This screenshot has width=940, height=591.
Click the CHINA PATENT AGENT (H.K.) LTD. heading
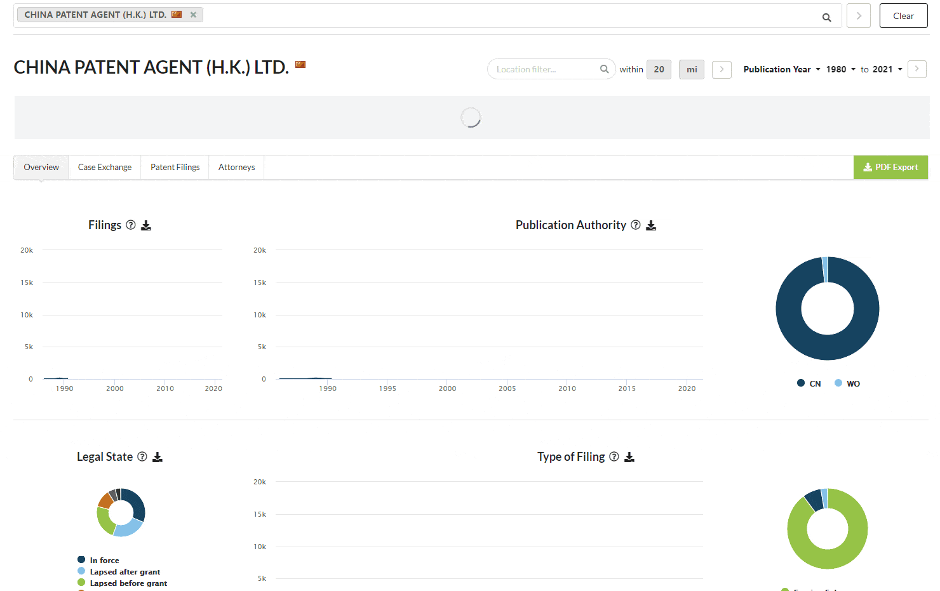(x=151, y=67)
